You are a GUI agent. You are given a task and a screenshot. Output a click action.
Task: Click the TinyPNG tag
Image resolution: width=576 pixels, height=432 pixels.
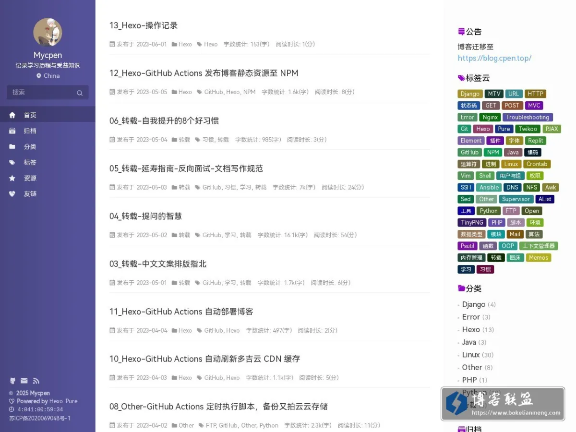point(472,222)
